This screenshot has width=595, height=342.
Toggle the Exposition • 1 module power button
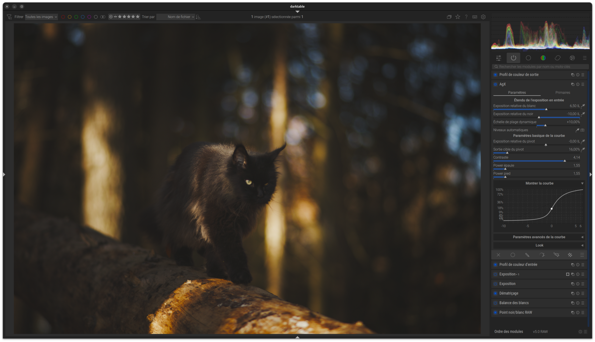(x=495, y=274)
